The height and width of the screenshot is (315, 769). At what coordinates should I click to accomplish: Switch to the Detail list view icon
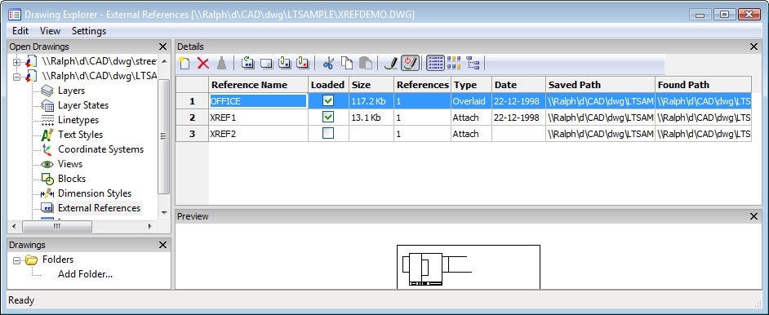pos(435,63)
